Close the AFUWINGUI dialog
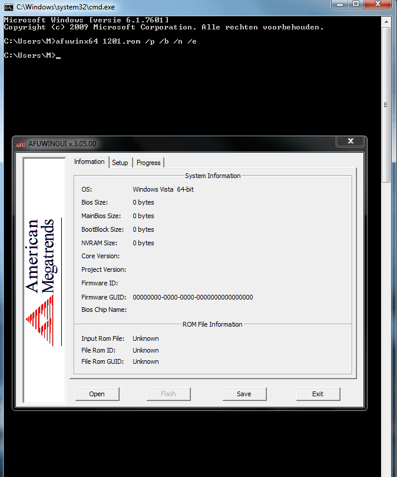 350,141
